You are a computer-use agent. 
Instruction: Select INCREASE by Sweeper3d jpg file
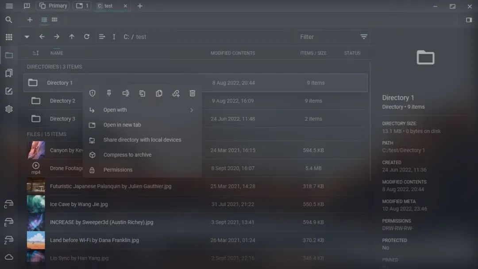196,222
